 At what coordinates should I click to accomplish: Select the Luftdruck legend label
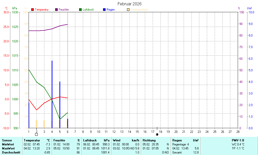click(x=88, y=10)
